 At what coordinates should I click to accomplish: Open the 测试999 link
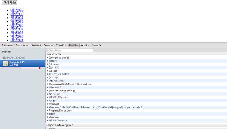(x=17, y=10)
